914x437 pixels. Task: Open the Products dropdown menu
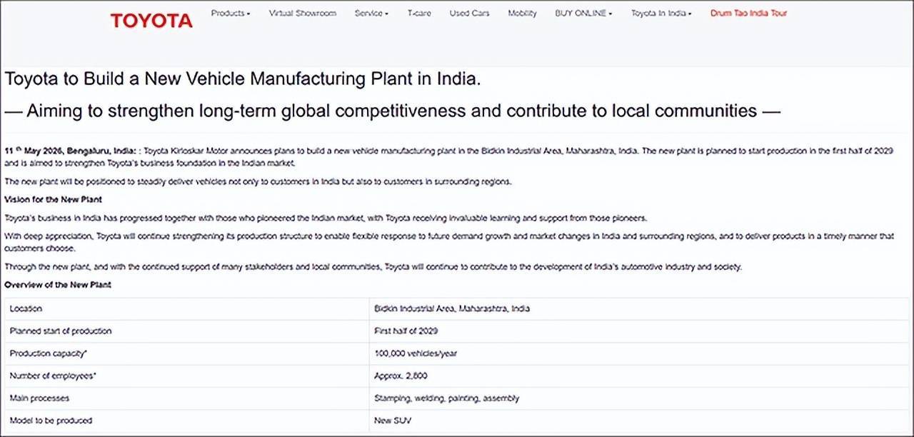click(231, 13)
